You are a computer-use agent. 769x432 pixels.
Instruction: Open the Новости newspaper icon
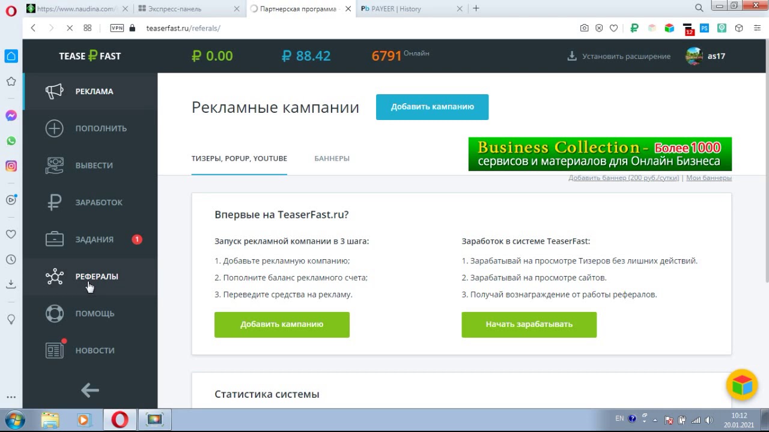pos(54,351)
